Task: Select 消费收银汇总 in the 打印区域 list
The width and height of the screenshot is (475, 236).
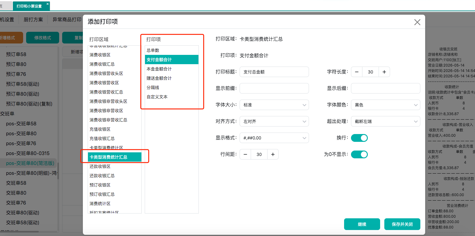Action: tap(115, 64)
